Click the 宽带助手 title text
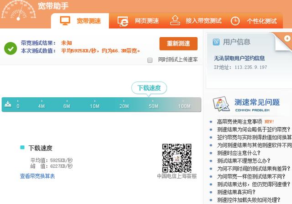 pyautogui.click(x=53, y=6)
